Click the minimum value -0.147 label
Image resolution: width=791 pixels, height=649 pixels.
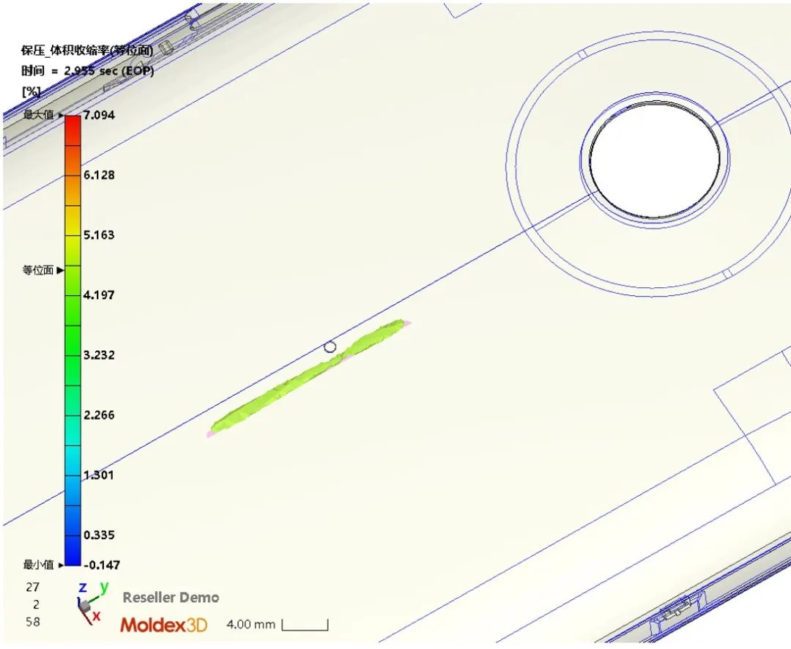[101, 565]
